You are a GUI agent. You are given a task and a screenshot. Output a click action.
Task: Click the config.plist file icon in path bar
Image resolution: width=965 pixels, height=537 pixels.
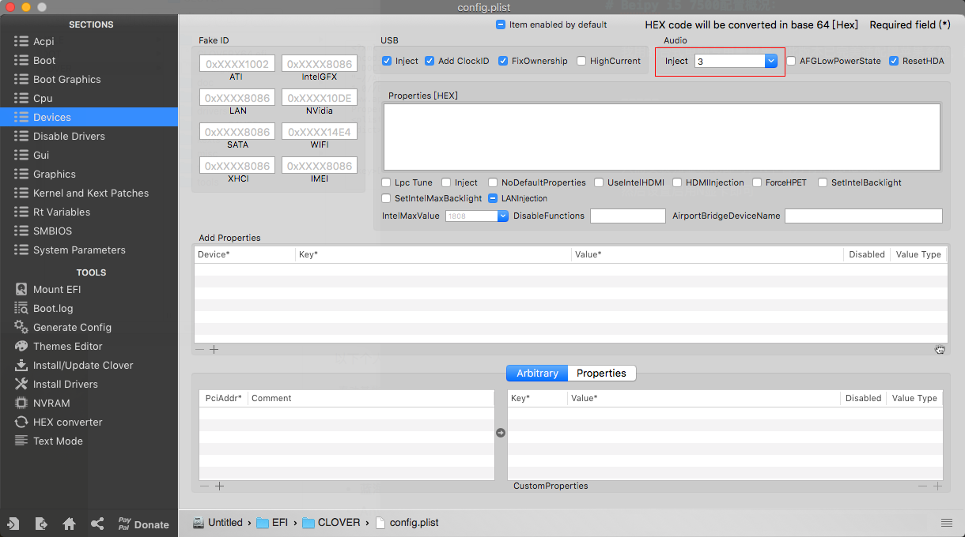tap(380, 523)
